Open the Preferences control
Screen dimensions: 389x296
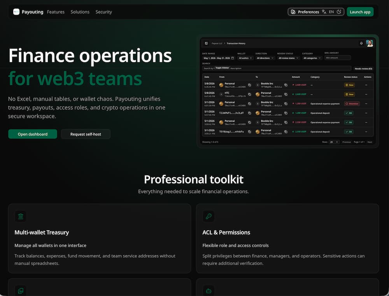pyautogui.click(x=316, y=12)
